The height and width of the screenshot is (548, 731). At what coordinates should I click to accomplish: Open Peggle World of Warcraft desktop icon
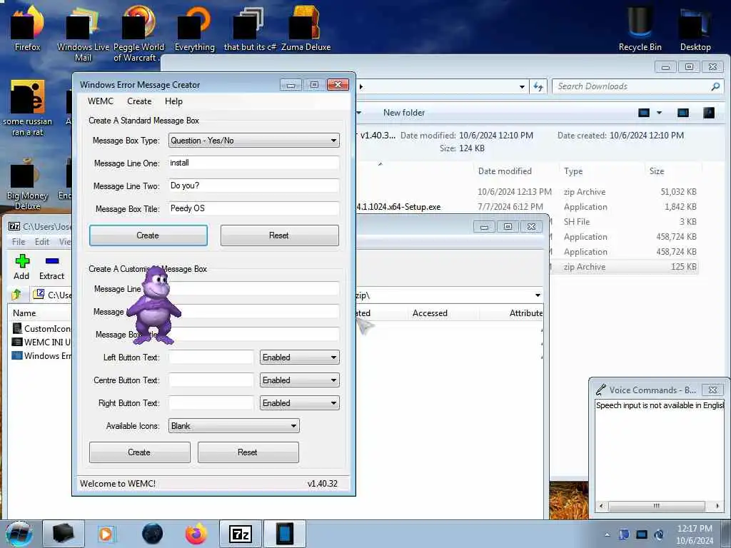(x=138, y=33)
